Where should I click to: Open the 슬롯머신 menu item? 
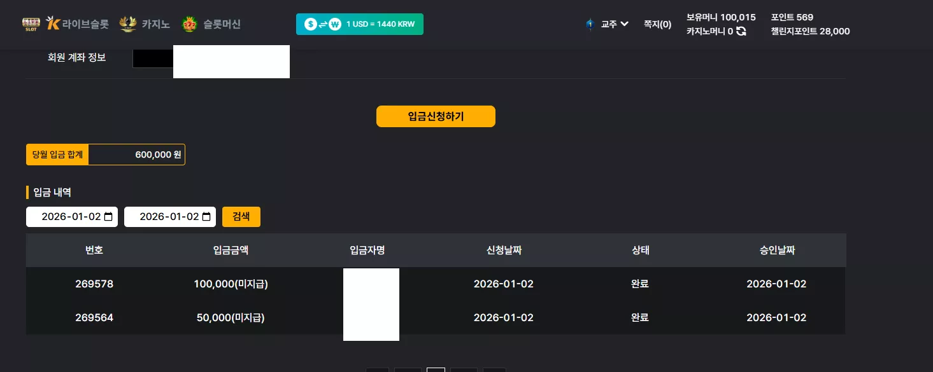(x=222, y=24)
